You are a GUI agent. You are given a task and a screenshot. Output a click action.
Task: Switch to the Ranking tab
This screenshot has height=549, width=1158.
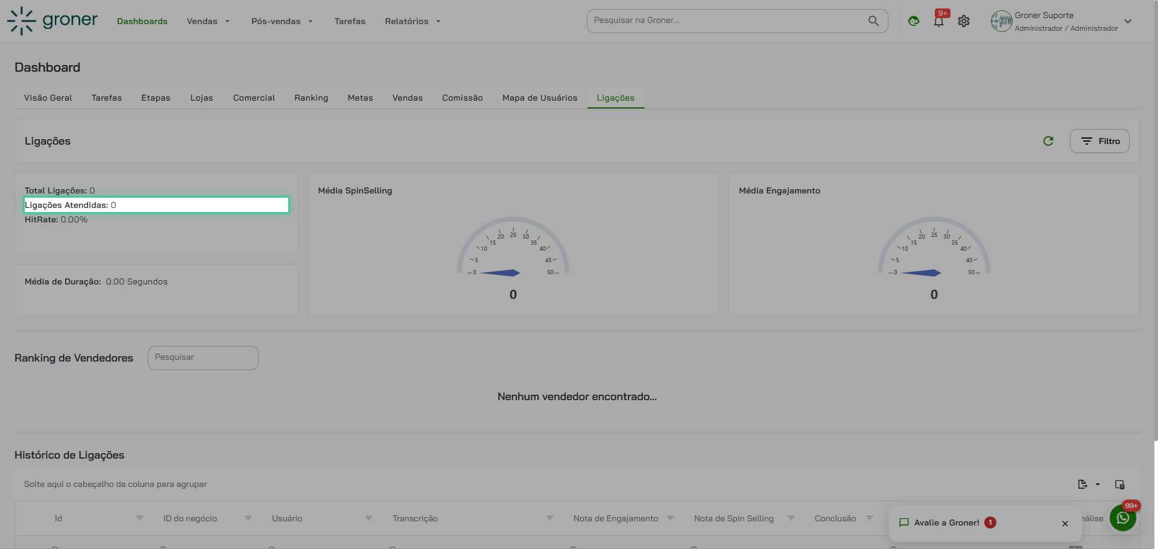point(311,98)
